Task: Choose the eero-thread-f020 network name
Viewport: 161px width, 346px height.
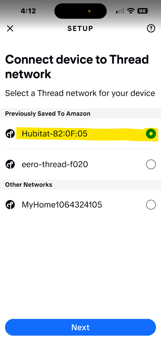Action: (x=55, y=164)
